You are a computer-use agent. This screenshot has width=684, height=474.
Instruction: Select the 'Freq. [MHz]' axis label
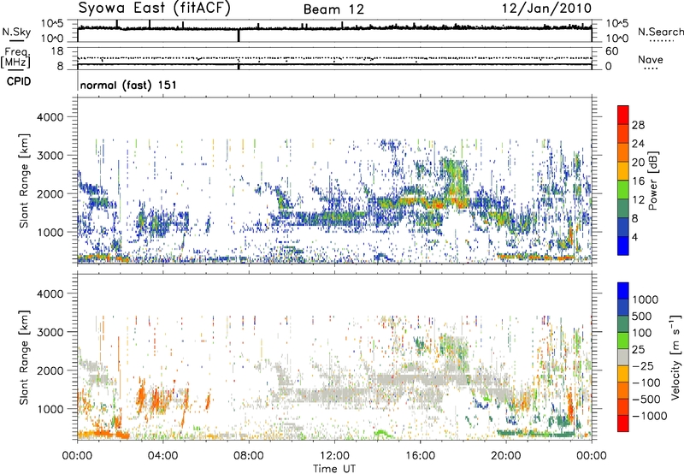click(15, 58)
